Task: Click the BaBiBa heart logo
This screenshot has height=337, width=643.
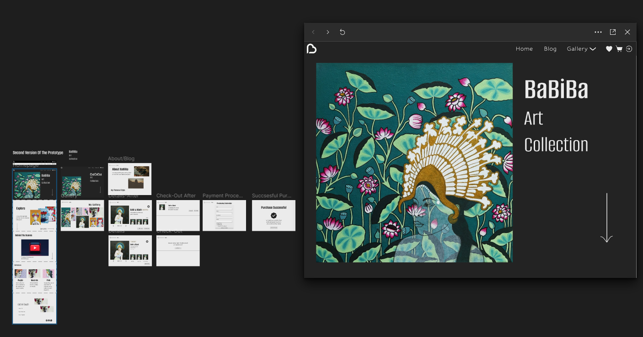Action: [x=311, y=49]
